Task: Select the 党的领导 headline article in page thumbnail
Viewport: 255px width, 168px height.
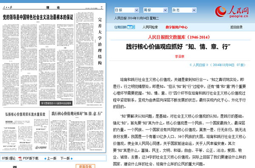Action: pos(38,17)
